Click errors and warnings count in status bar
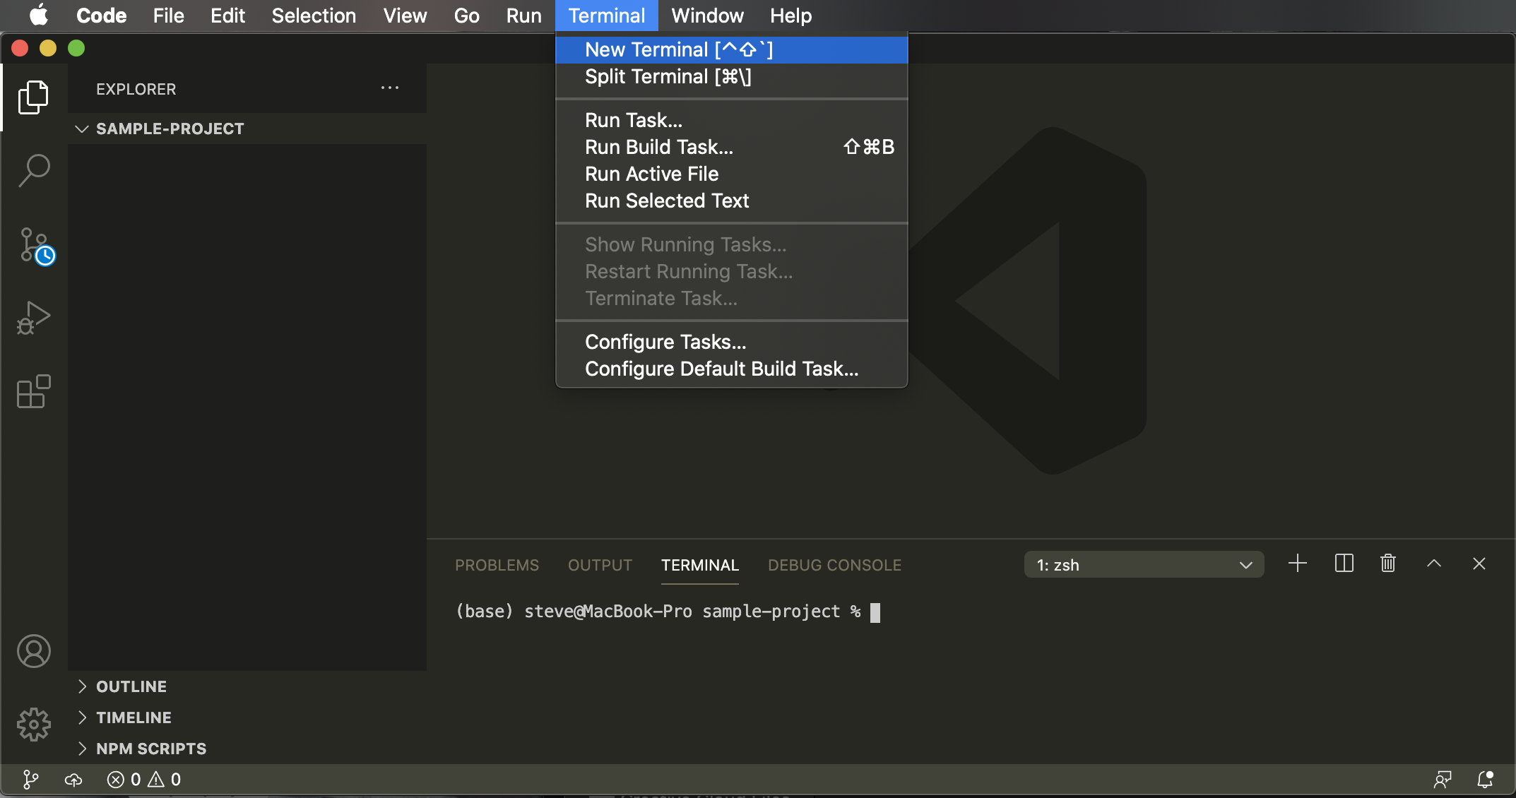Screen dimensions: 1516x798 (x=144, y=780)
